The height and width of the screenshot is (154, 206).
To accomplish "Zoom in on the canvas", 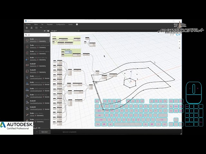I will tap(180, 42).
